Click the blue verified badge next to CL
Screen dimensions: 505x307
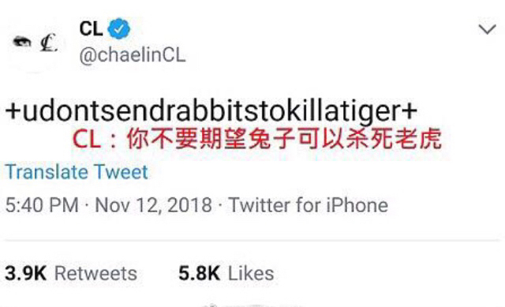click(x=119, y=28)
